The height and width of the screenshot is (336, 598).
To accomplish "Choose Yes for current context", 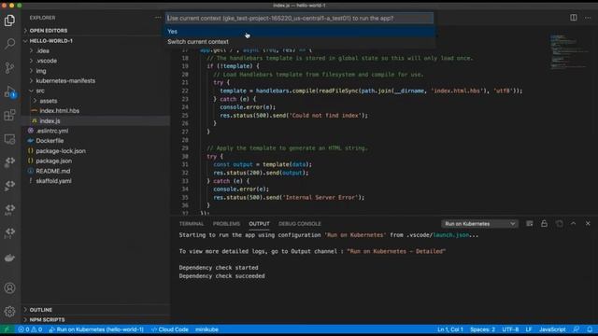I will pyautogui.click(x=300, y=32).
